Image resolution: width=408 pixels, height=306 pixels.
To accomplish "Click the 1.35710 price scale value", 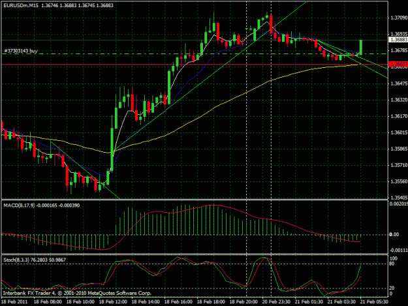I will coord(399,165).
